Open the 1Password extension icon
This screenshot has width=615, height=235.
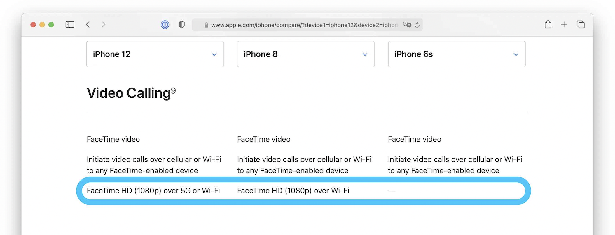coord(165,25)
